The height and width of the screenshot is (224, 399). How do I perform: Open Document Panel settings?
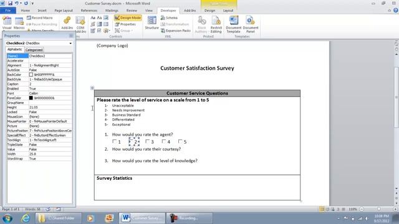pyautogui.click(x=251, y=24)
